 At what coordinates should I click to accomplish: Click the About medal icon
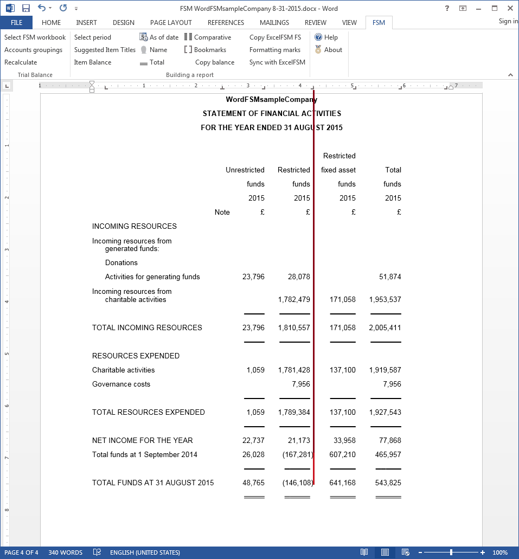pos(318,49)
